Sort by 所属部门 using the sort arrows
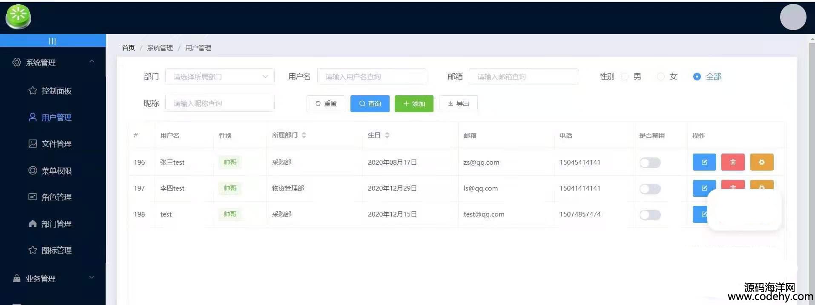815x305 pixels. (304, 135)
